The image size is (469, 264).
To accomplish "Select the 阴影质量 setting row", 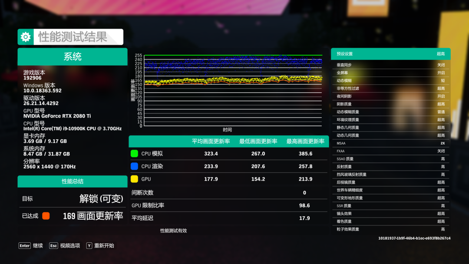I will point(391,104).
